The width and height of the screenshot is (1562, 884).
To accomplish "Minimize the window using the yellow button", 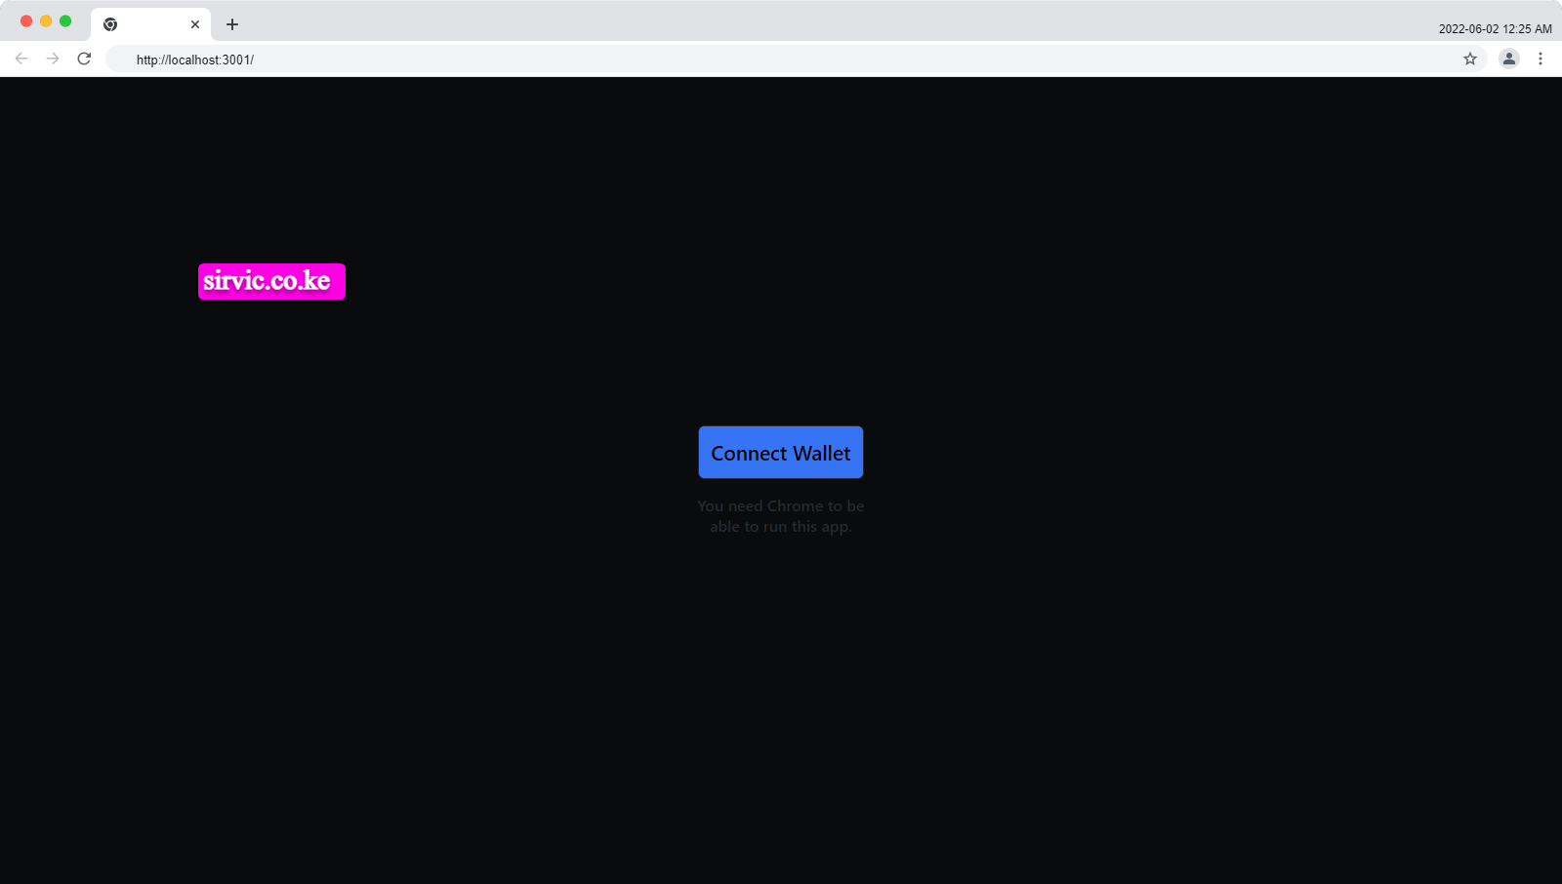I will click(x=46, y=20).
